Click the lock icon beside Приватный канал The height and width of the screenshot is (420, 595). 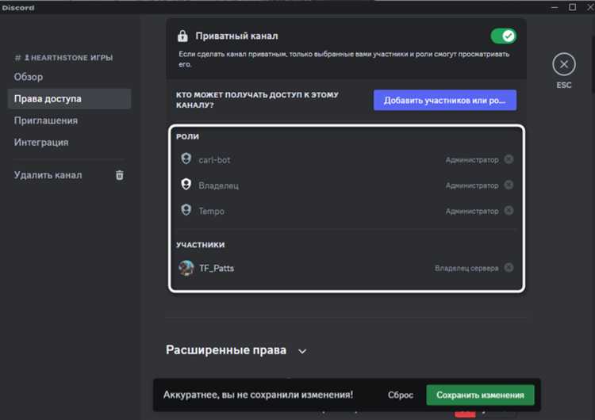click(x=182, y=36)
